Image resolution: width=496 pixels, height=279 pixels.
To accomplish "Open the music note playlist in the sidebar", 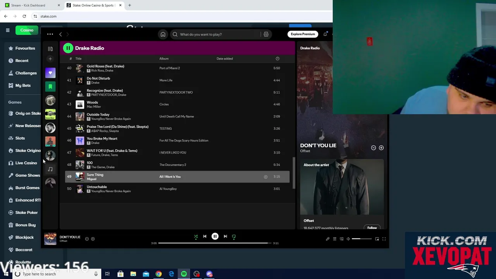I will coord(50,169).
